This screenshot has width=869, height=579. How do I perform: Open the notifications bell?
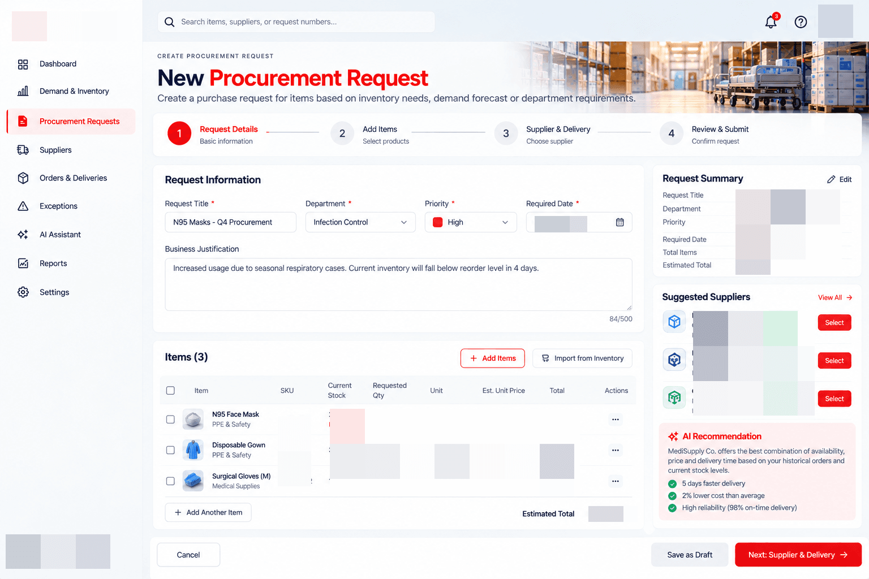[x=771, y=21]
